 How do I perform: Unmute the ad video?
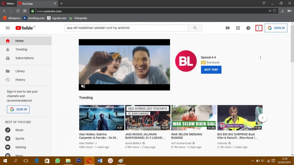click(83, 86)
